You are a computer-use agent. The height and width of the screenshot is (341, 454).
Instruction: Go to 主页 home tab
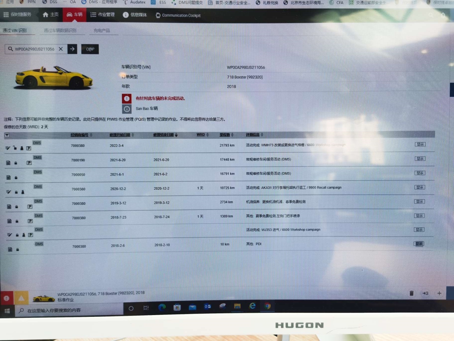(x=50, y=15)
